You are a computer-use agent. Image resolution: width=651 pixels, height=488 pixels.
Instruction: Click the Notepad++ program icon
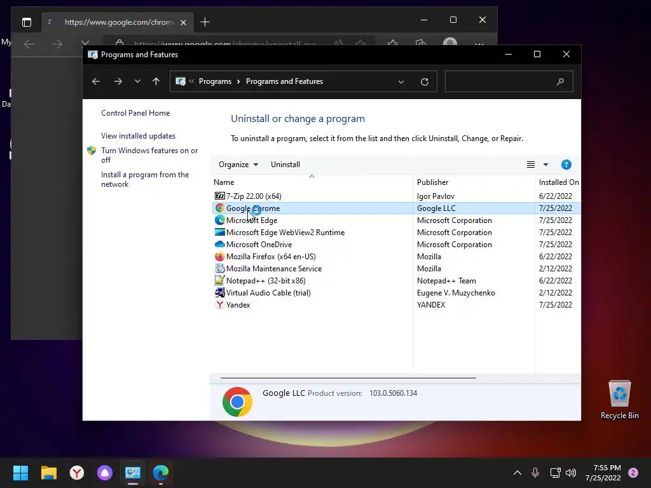tap(219, 280)
